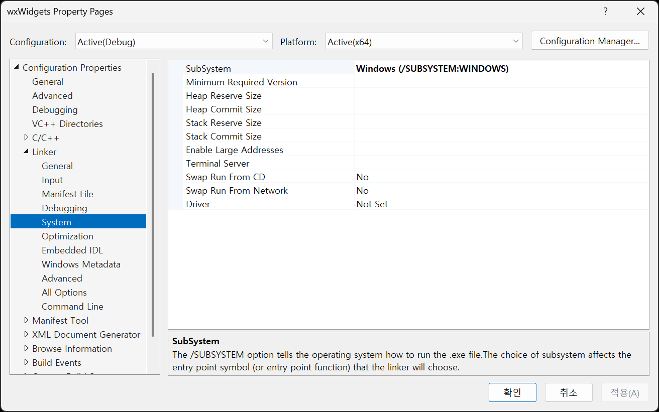This screenshot has width=659, height=412.
Task: Open the Configuration dropdown showing Active(Debug)
Action: tap(174, 42)
